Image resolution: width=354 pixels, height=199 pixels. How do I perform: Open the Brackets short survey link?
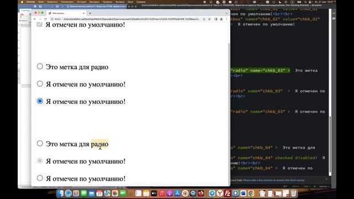[x=274, y=180]
